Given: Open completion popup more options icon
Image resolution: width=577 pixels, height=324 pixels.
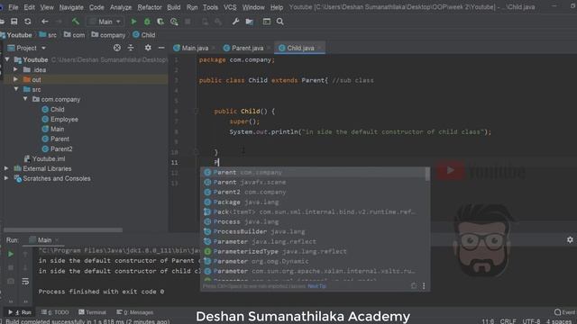Looking at the screenshot, I should [x=424, y=286].
